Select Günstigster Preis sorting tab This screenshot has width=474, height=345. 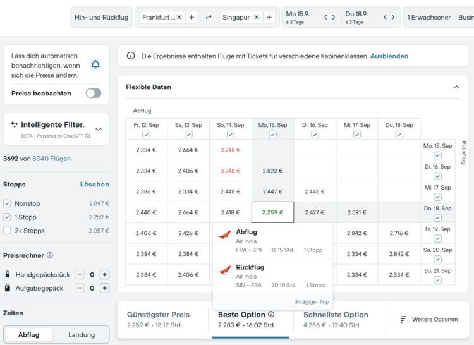pos(158,319)
